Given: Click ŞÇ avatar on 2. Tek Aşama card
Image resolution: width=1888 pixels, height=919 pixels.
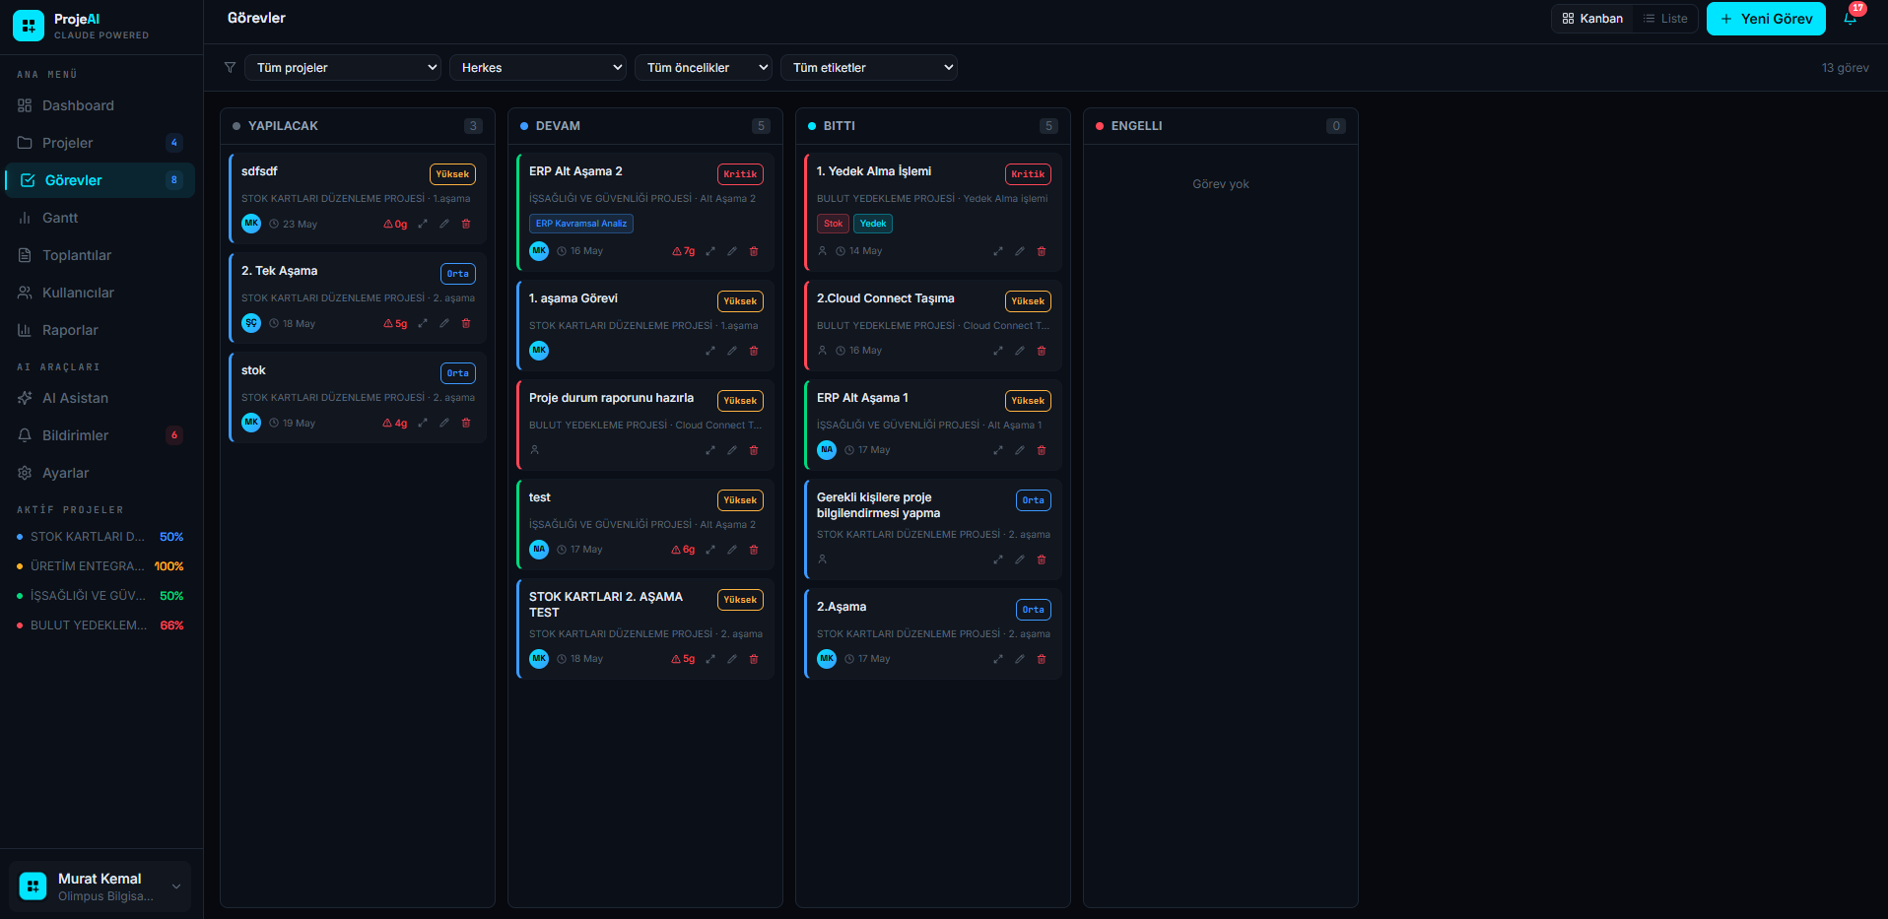Looking at the screenshot, I should tap(251, 323).
